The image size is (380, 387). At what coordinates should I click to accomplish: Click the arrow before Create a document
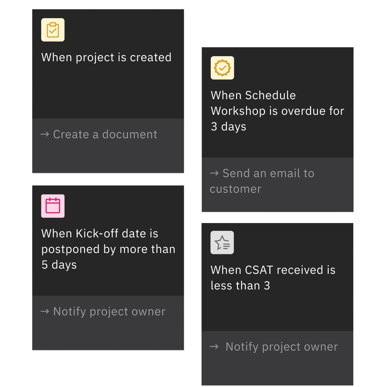[x=45, y=134]
